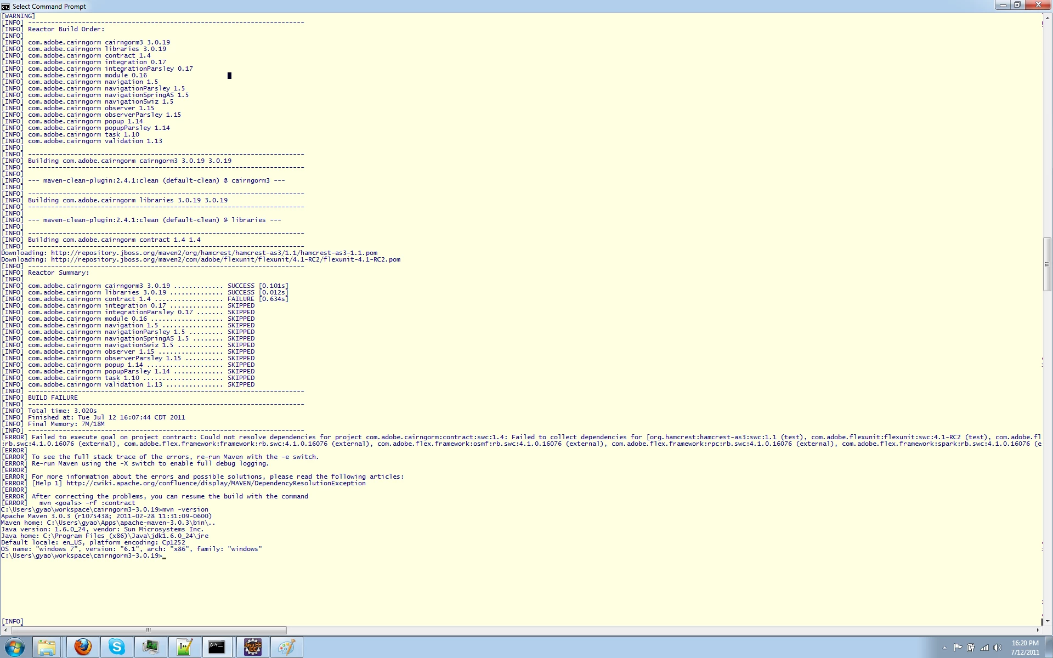Open Skype from the taskbar
This screenshot has height=658, width=1053.
[x=116, y=647]
